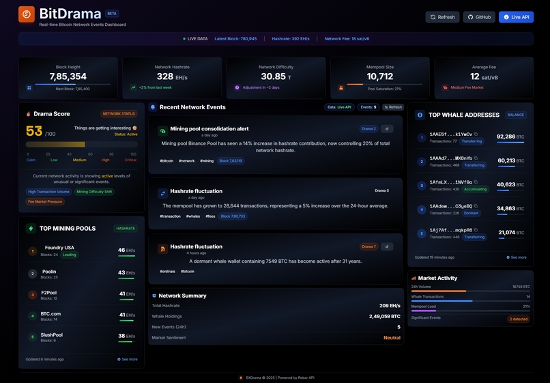The height and width of the screenshot is (383, 550).
Task: Click the rank 1 badge for Foundry USA
Action: click(33, 251)
